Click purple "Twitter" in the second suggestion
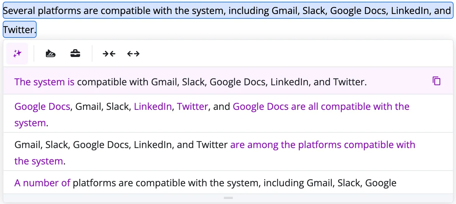456x204 pixels. coord(192,106)
